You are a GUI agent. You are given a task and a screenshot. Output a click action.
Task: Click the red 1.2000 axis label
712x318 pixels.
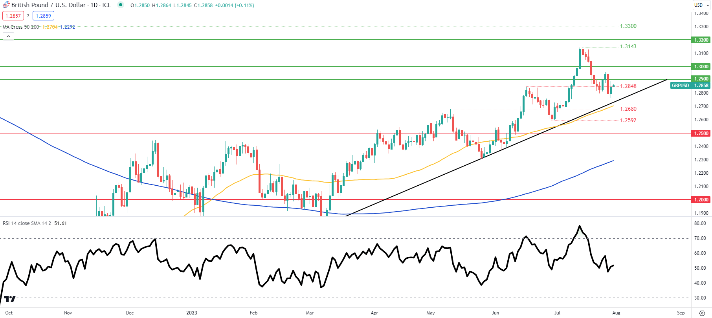point(701,200)
